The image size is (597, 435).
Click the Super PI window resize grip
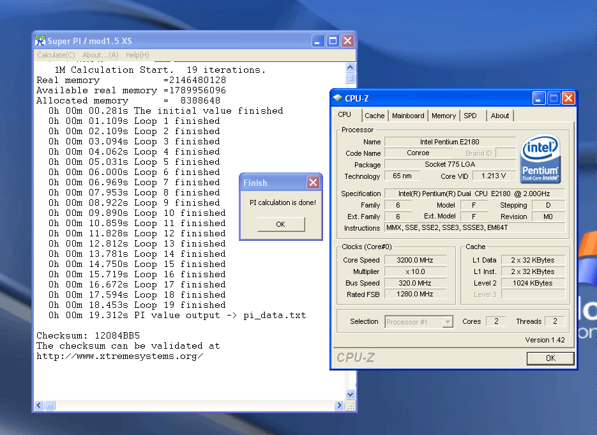351,406
